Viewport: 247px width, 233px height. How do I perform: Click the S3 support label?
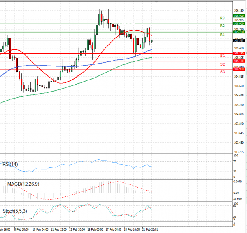pyautogui.click(x=222, y=72)
